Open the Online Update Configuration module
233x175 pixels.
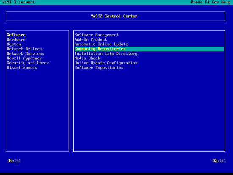coord(106,63)
